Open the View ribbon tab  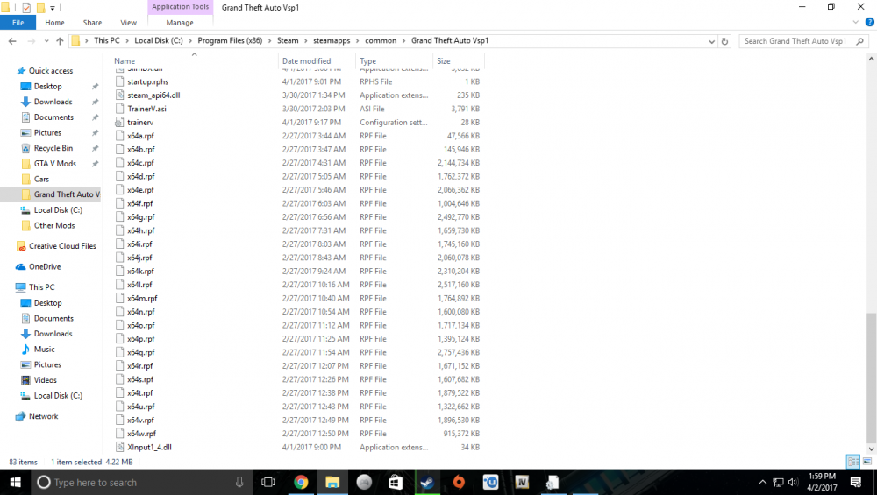coord(128,23)
